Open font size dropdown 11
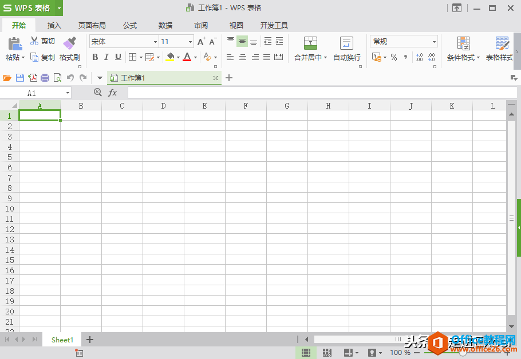 [191, 42]
